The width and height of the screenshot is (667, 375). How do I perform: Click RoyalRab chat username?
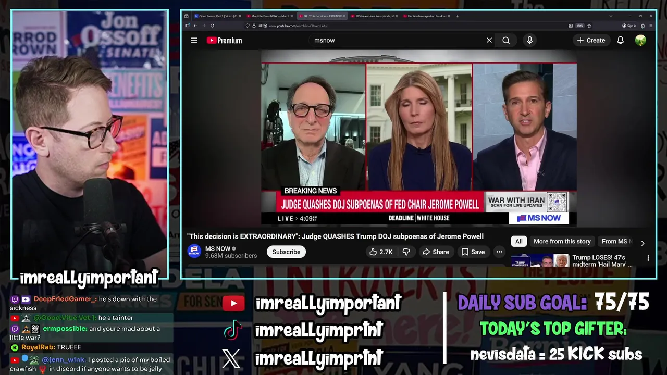click(x=38, y=347)
